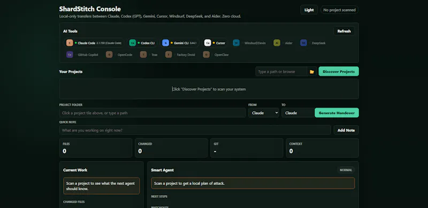Focus the Type a path or browse field
428x208 pixels.
[x=281, y=72]
